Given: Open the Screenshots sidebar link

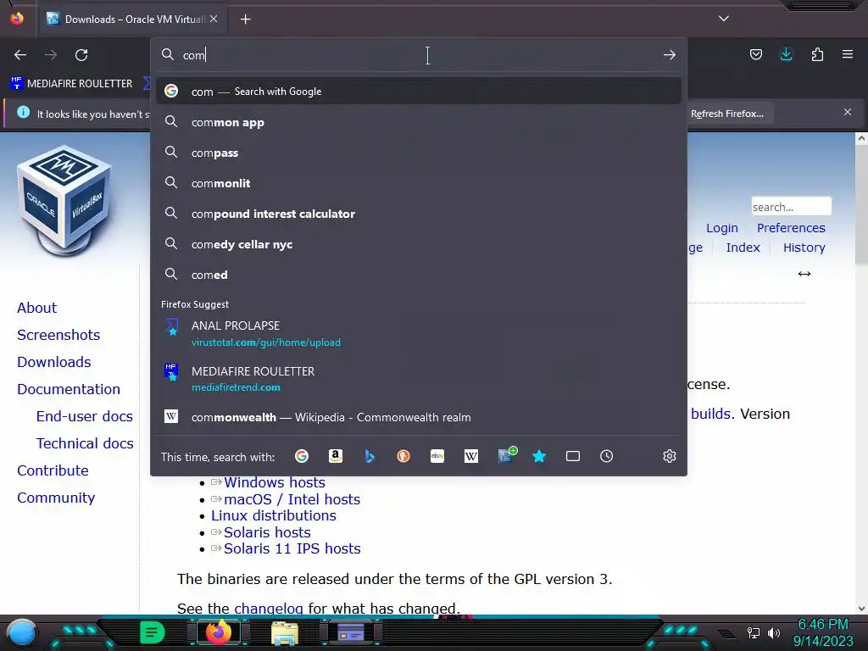Looking at the screenshot, I should coord(58,335).
